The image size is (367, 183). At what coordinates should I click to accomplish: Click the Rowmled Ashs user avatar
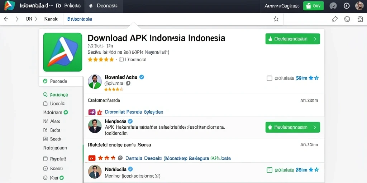(x=95, y=82)
